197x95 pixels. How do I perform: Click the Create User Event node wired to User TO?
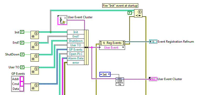click(35, 70)
